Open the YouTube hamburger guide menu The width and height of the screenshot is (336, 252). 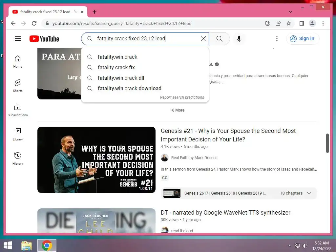coord(18,39)
